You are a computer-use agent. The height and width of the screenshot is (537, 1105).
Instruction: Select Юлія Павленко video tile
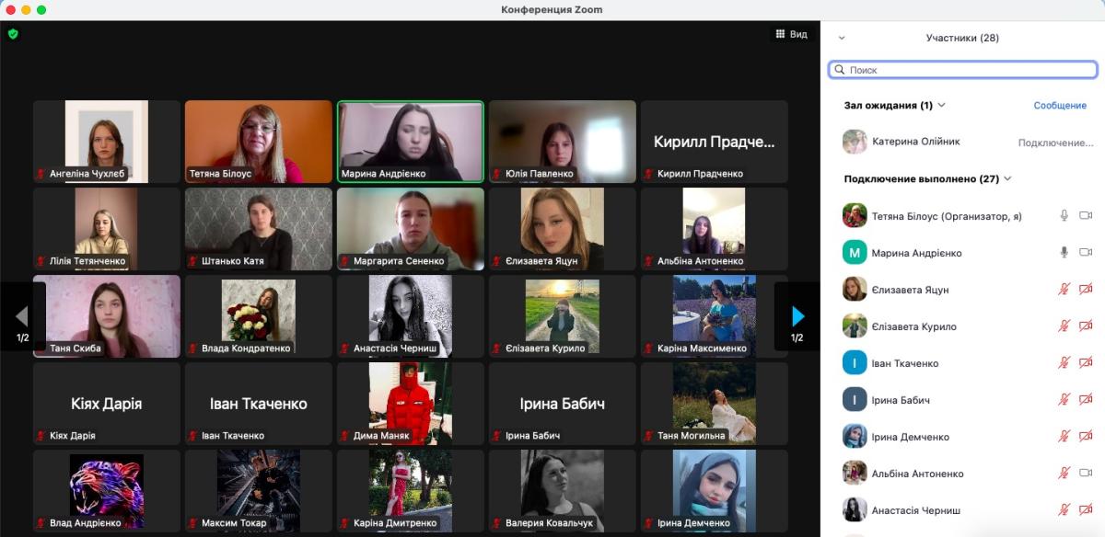pos(563,141)
